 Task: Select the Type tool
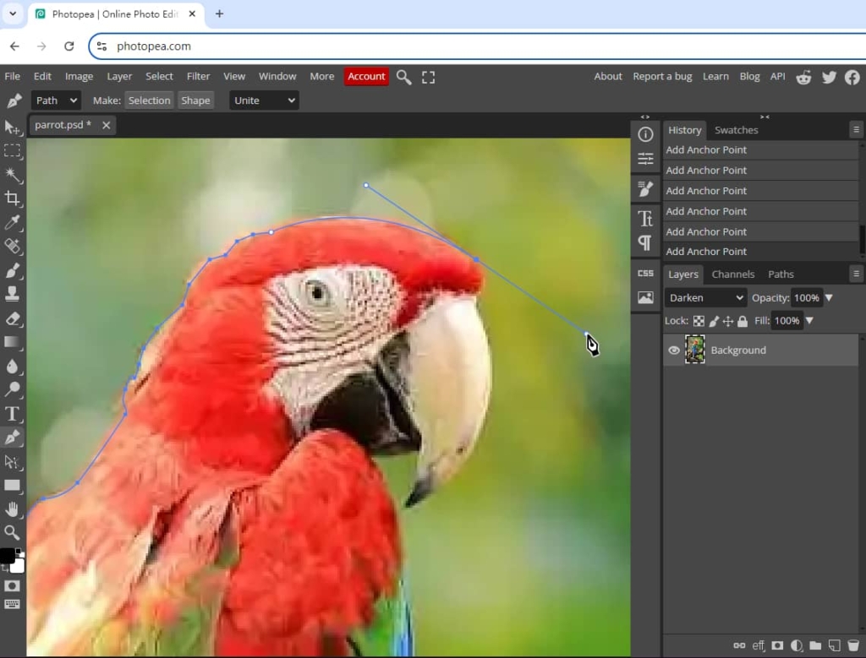pyautogui.click(x=13, y=413)
